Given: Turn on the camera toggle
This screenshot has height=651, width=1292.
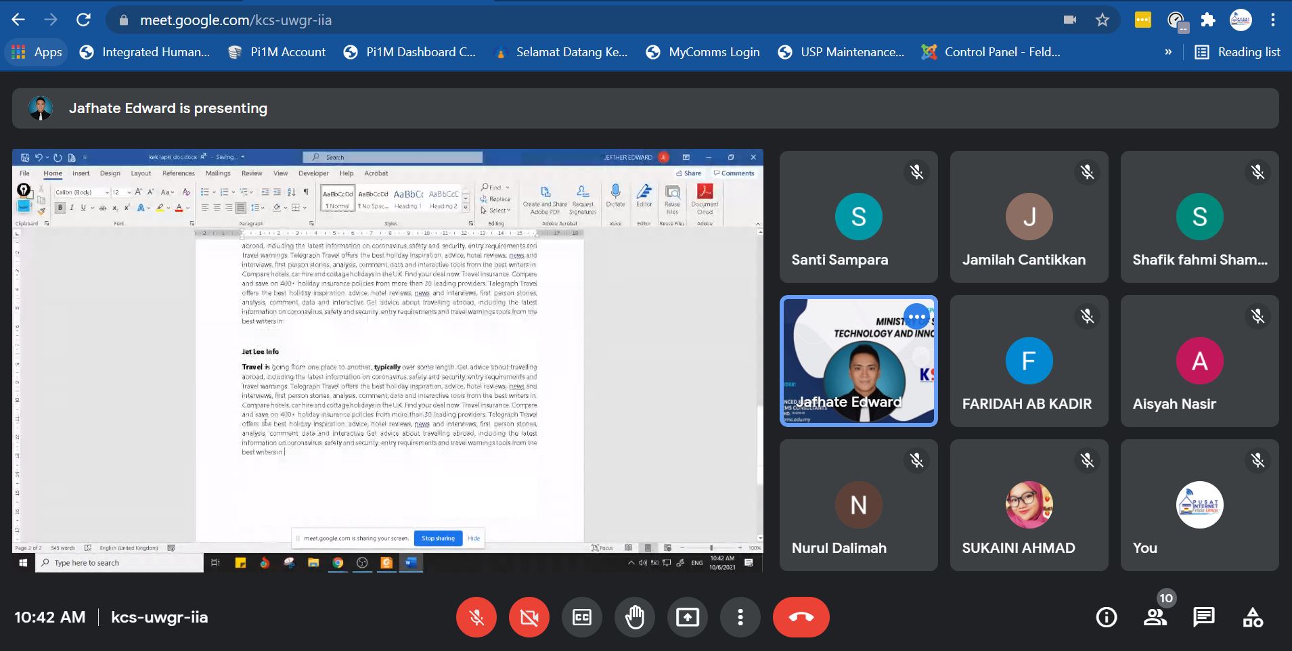Looking at the screenshot, I should (529, 617).
